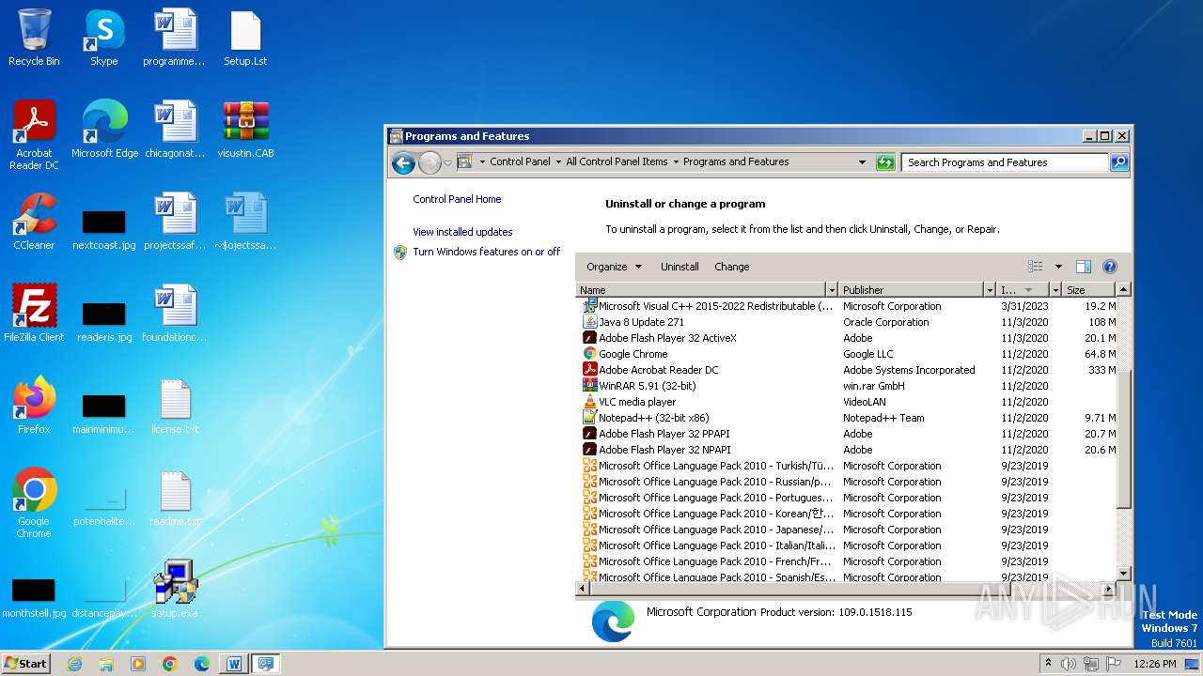Click the search magnifier icon
The height and width of the screenshot is (676, 1203).
point(1118,162)
